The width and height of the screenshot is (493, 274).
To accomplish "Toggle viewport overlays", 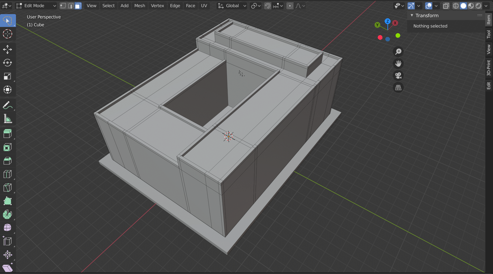I will [429, 6].
